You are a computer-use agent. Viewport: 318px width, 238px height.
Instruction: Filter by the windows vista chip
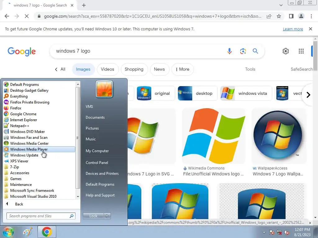pyautogui.click(x=246, y=93)
